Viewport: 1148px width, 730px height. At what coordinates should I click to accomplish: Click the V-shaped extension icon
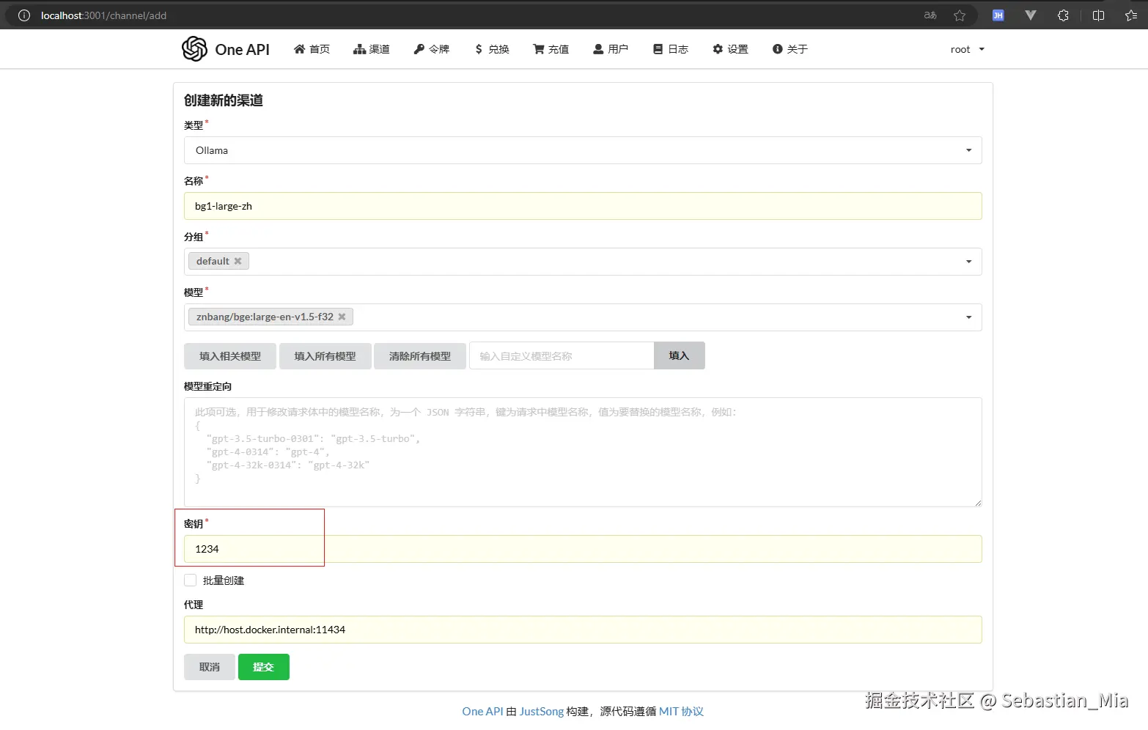pos(1031,15)
